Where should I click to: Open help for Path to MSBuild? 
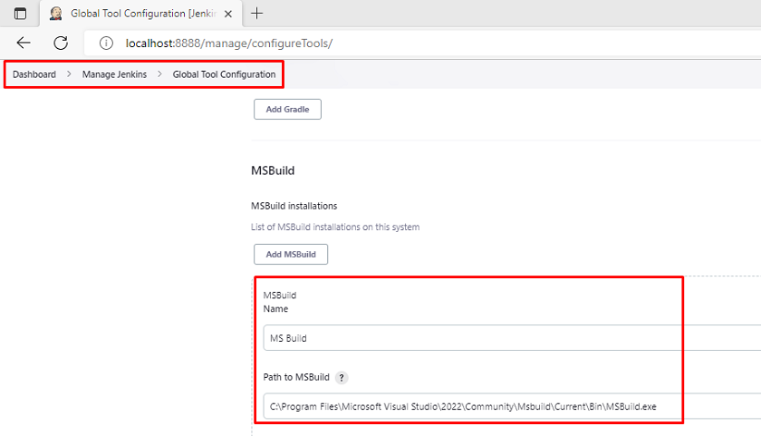click(x=342, y=378)
